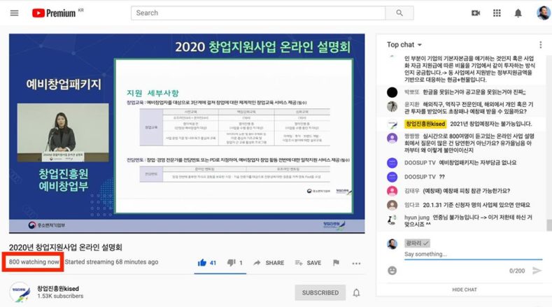552x307 pixels.
Task: Dislike the video with thumbs down
Action: [x=230, y=263]
